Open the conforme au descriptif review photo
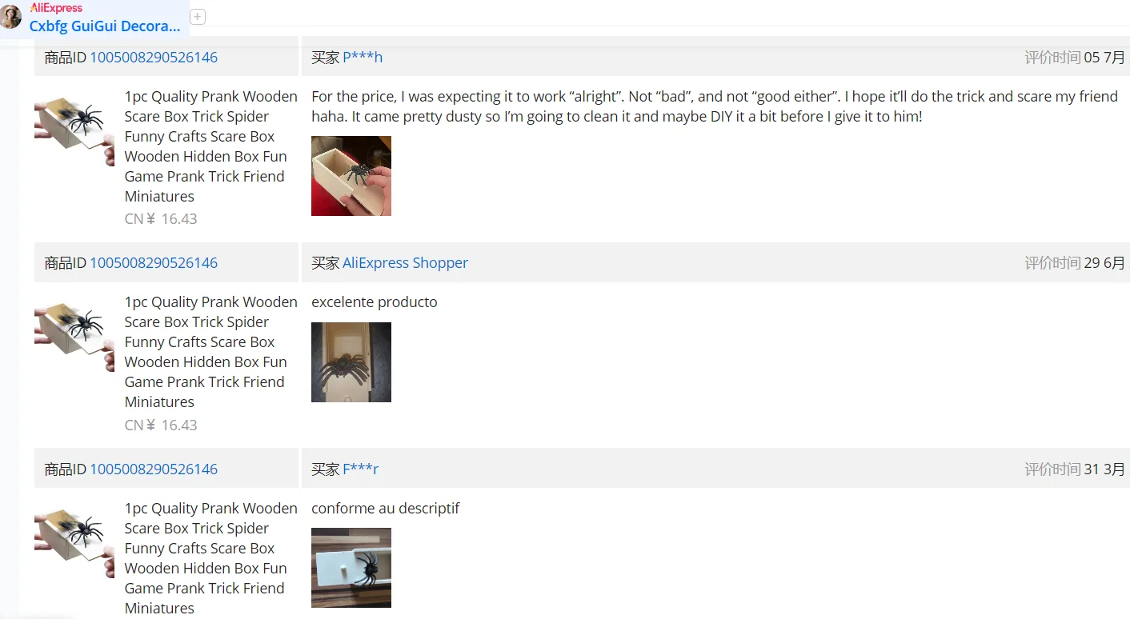Image resolution: width=1130 pixels, height=619 pixels. pyautogui.click(x=351, y=568)
